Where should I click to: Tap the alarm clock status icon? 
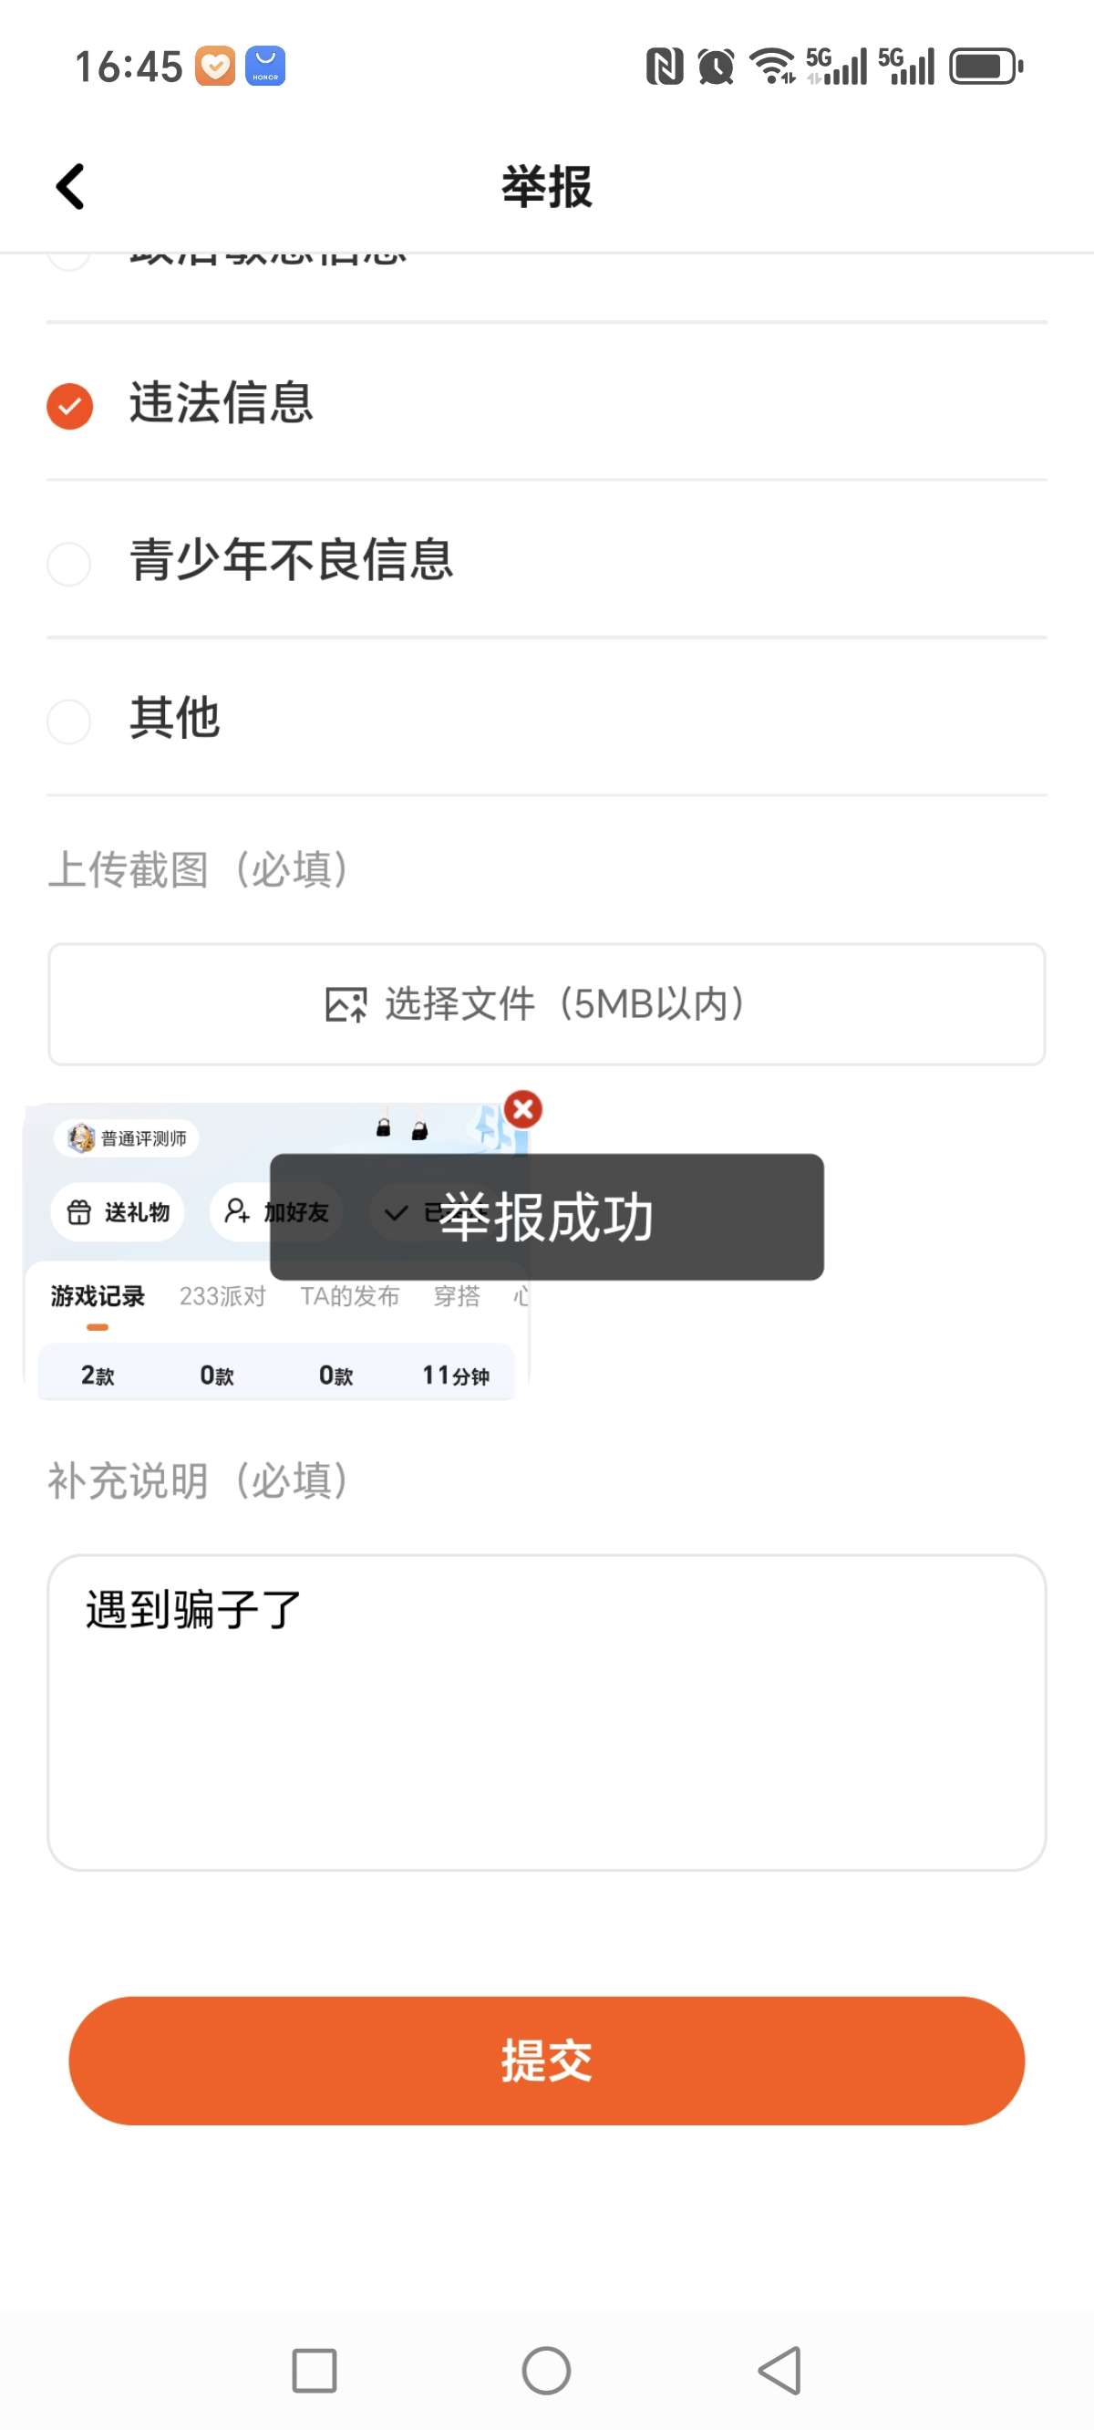[716, 67]
